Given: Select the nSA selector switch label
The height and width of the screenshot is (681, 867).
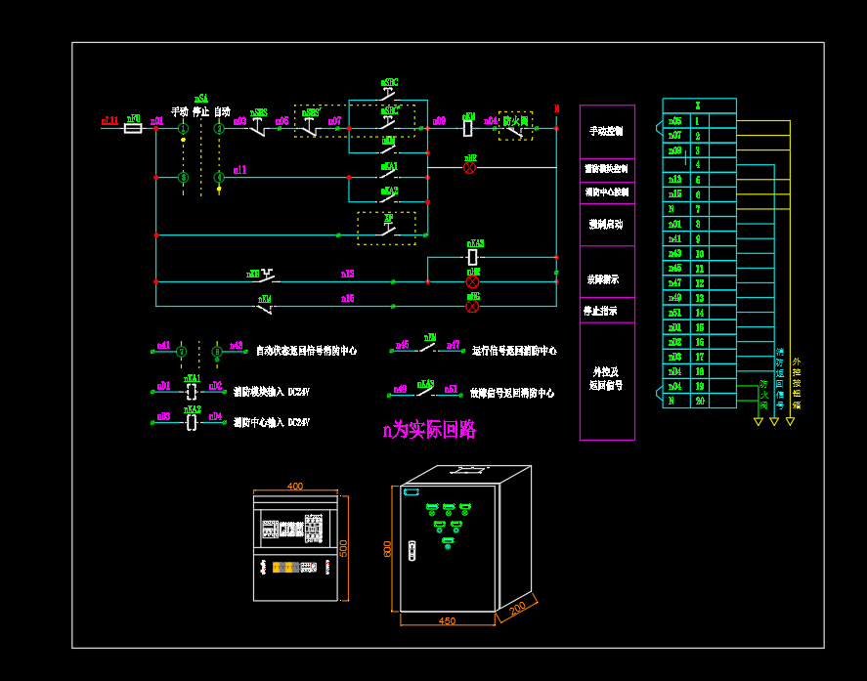Looking at the screenshot, I should [201, 99].
